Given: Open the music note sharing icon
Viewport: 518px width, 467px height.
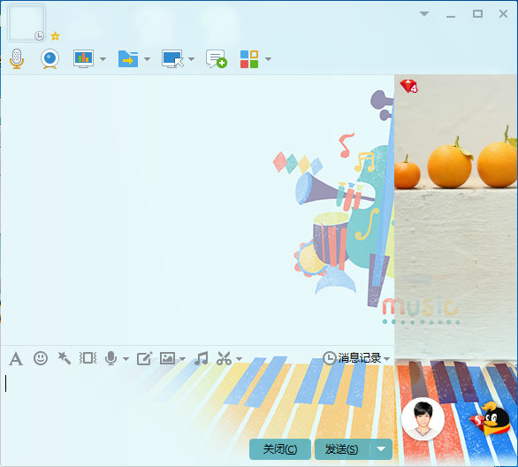Looking at the screenshot, I should click(202, 358).
